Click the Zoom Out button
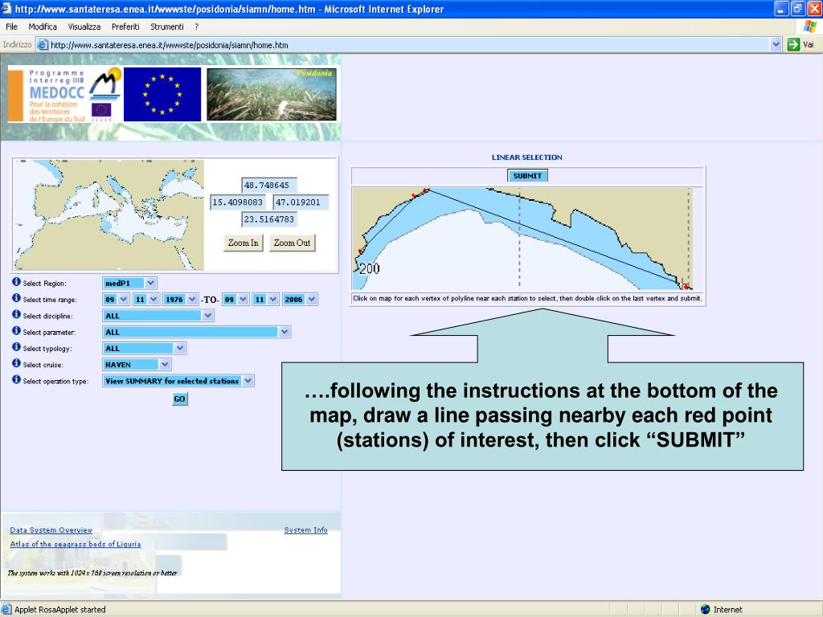This screenshot has height=617, width=823. click(293, 243)
